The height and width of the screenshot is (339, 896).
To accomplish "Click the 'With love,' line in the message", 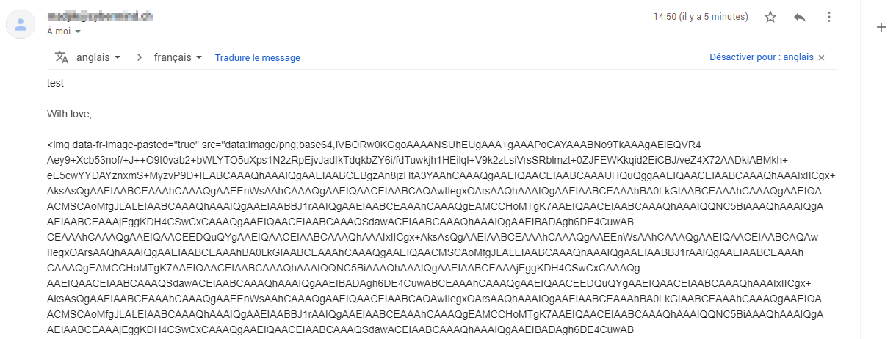I will pos(69,114).
